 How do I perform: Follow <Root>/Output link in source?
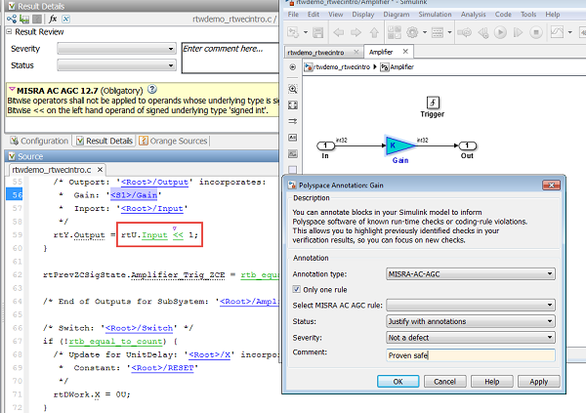(154, 182)
